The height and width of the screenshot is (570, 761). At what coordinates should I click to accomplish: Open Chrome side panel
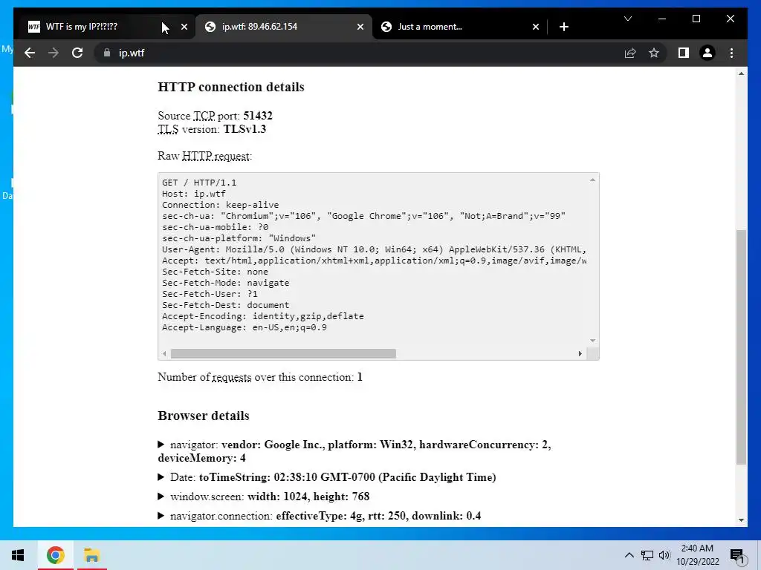click(x=684, y=53)
